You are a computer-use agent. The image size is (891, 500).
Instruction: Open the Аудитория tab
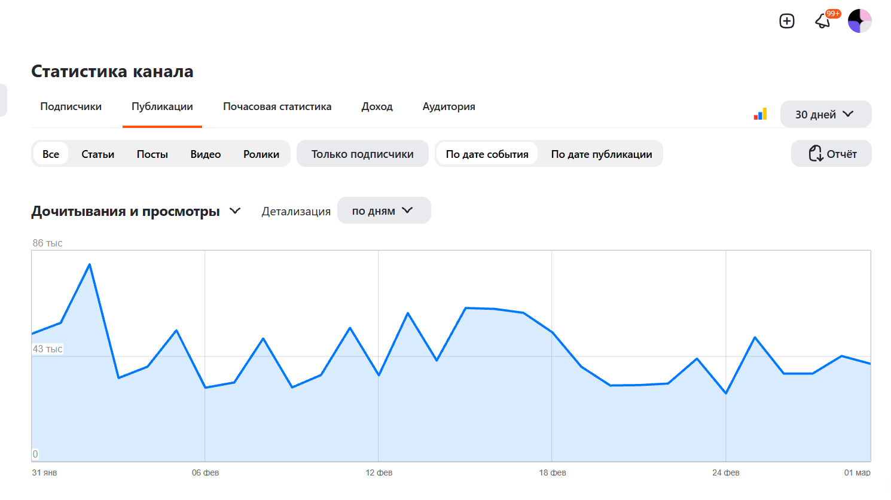448,106
